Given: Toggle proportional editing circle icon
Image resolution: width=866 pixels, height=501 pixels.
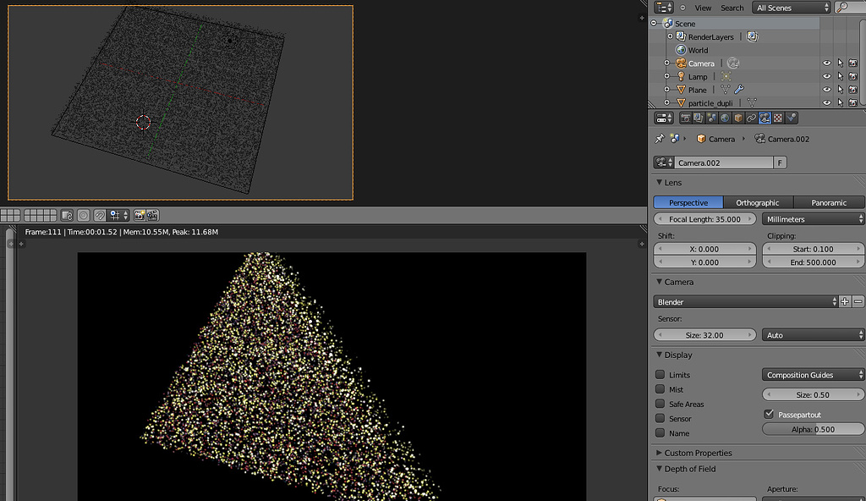Looking at the screenshot, I should pyautogui.click(x=84, y=215).
